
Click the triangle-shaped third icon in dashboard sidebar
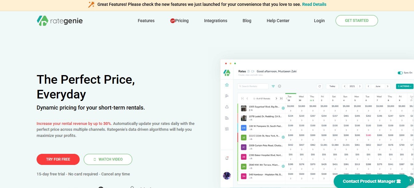227,107
